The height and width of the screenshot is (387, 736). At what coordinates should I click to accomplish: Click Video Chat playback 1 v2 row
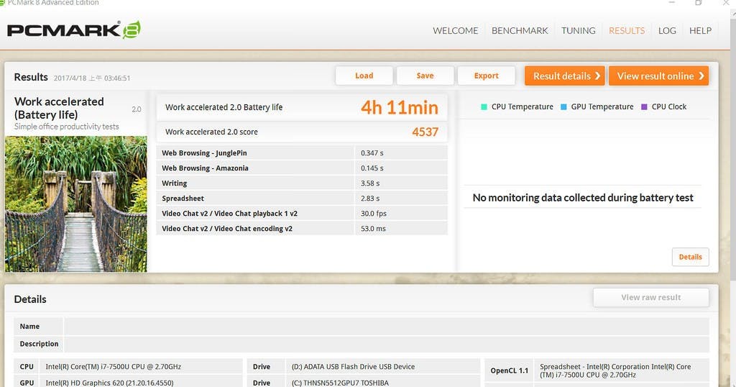pos(302,213)
